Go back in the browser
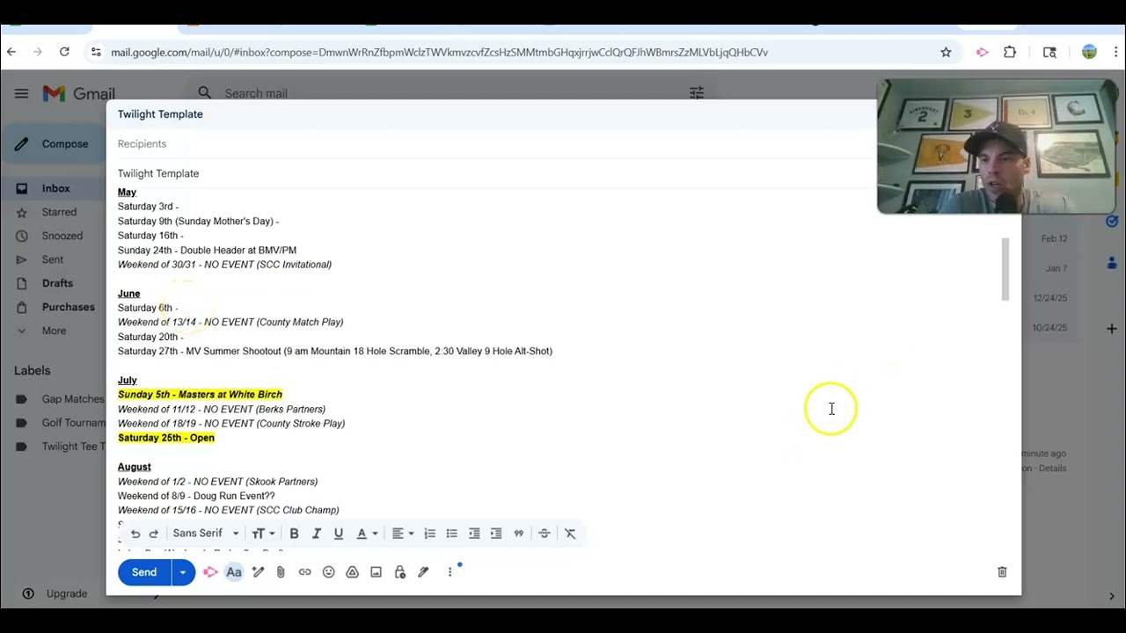Viewport: 1126px width, 633px height. 11,53
